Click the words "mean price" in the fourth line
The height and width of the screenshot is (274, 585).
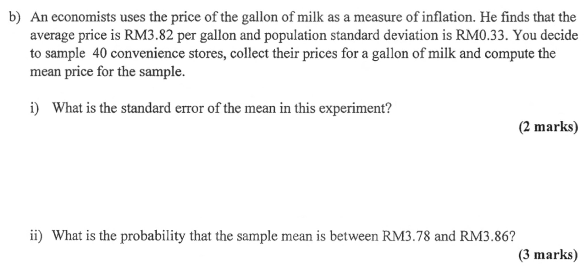(61, 72)
